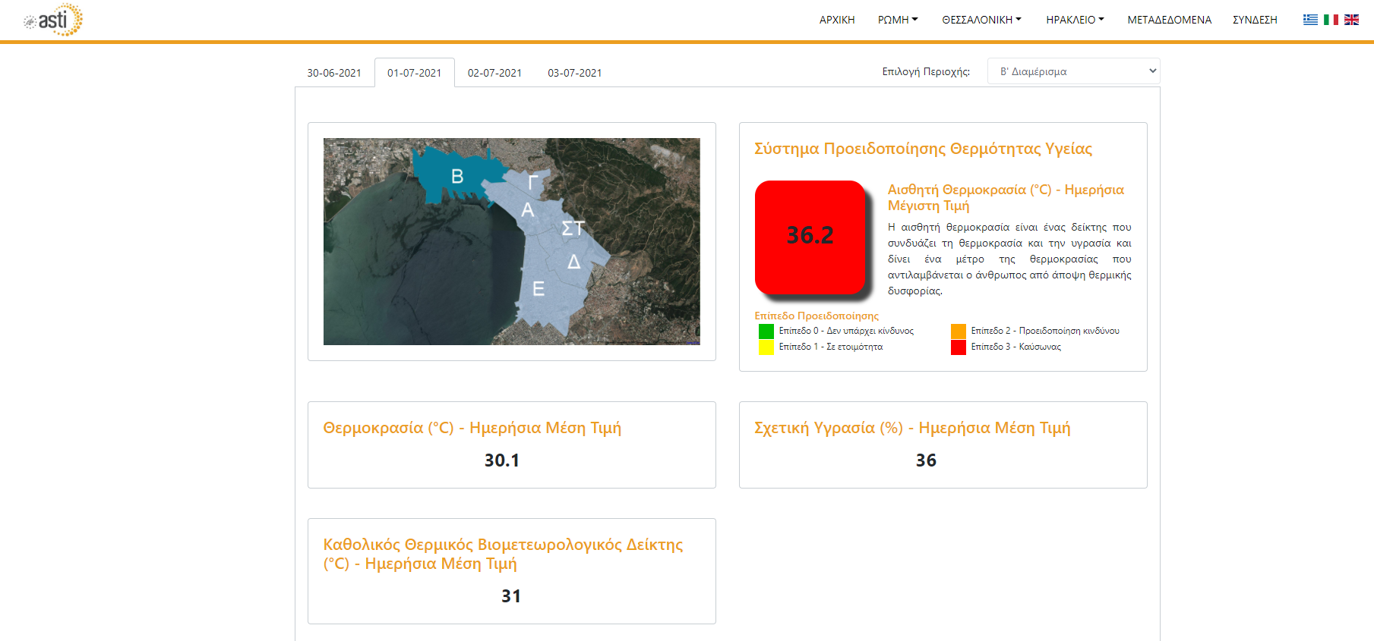Switch language to Italian flag
Image resolution: width=1374 pixels, height=641 pixels.
tap(1331, 20)
